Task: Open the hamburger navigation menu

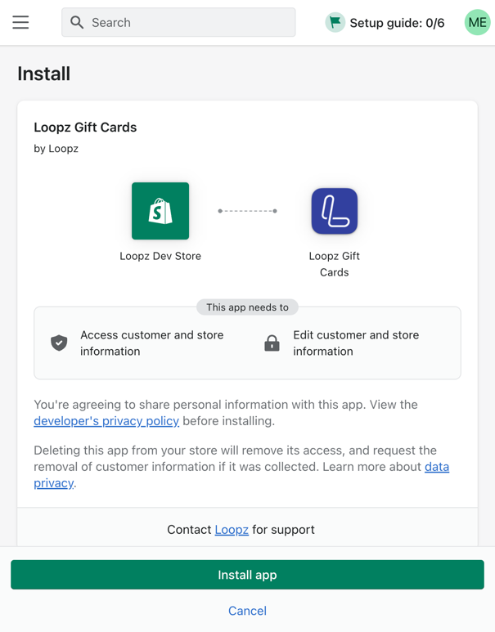Action: (x=20, y=23)
